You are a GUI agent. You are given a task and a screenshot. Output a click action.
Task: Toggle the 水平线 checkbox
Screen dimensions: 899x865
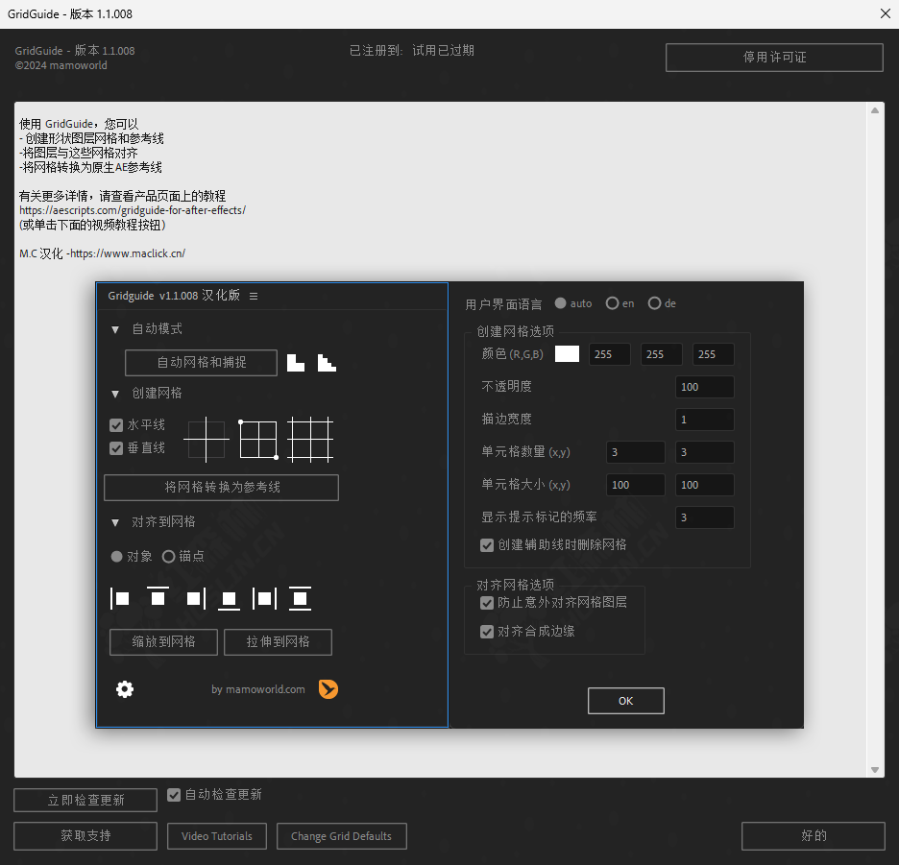coord(116,425)
